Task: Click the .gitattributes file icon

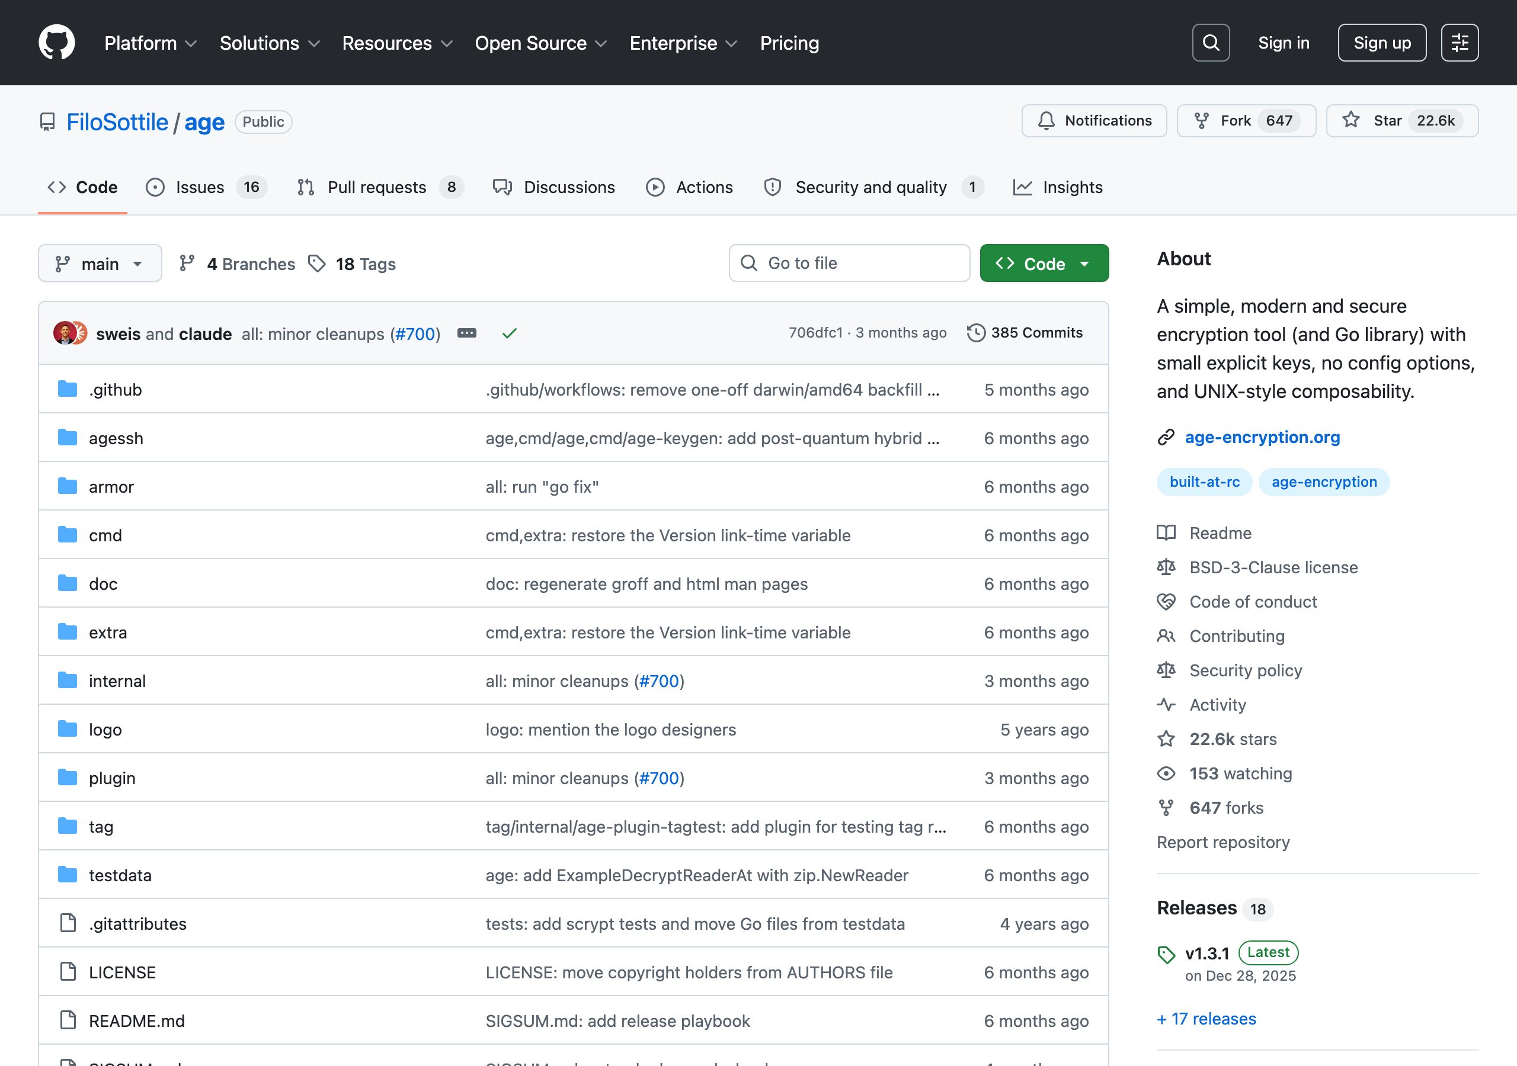Action: click(x=68, y=923)
